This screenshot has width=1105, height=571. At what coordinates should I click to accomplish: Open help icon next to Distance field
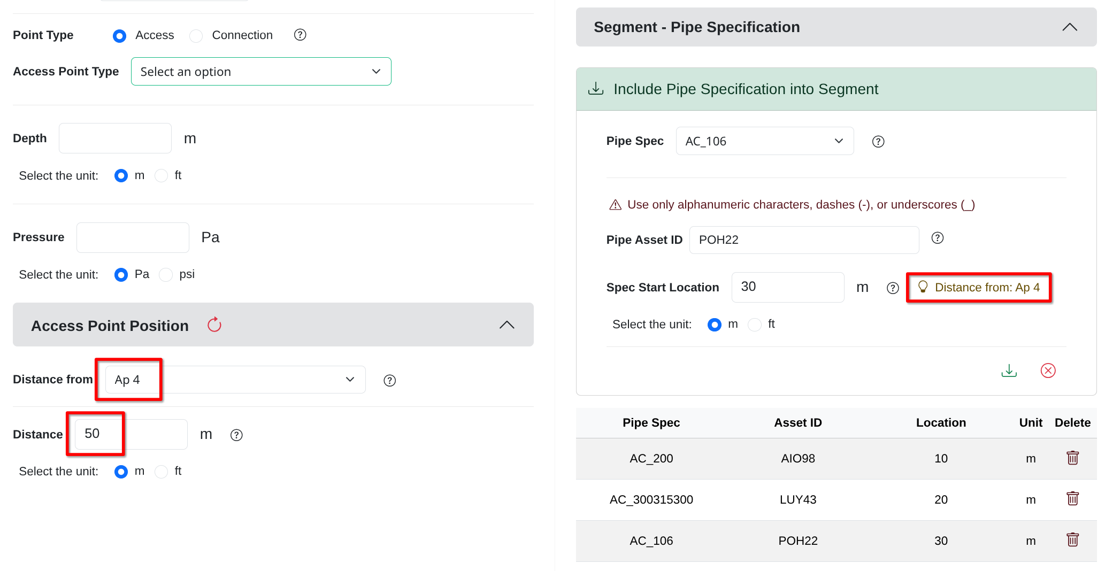(x=236, y=435)
